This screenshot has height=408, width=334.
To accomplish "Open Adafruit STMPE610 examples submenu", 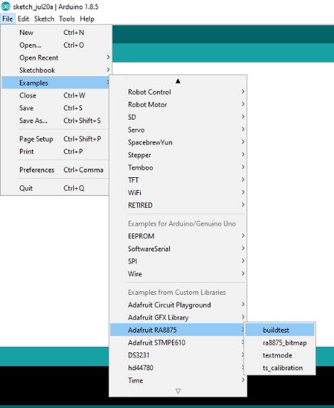I will 177,342.
